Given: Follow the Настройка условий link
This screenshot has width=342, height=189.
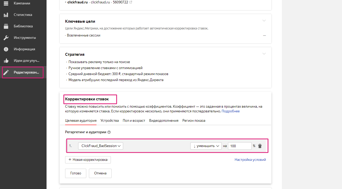Looking at the screenshot, I should pos(250,160).
